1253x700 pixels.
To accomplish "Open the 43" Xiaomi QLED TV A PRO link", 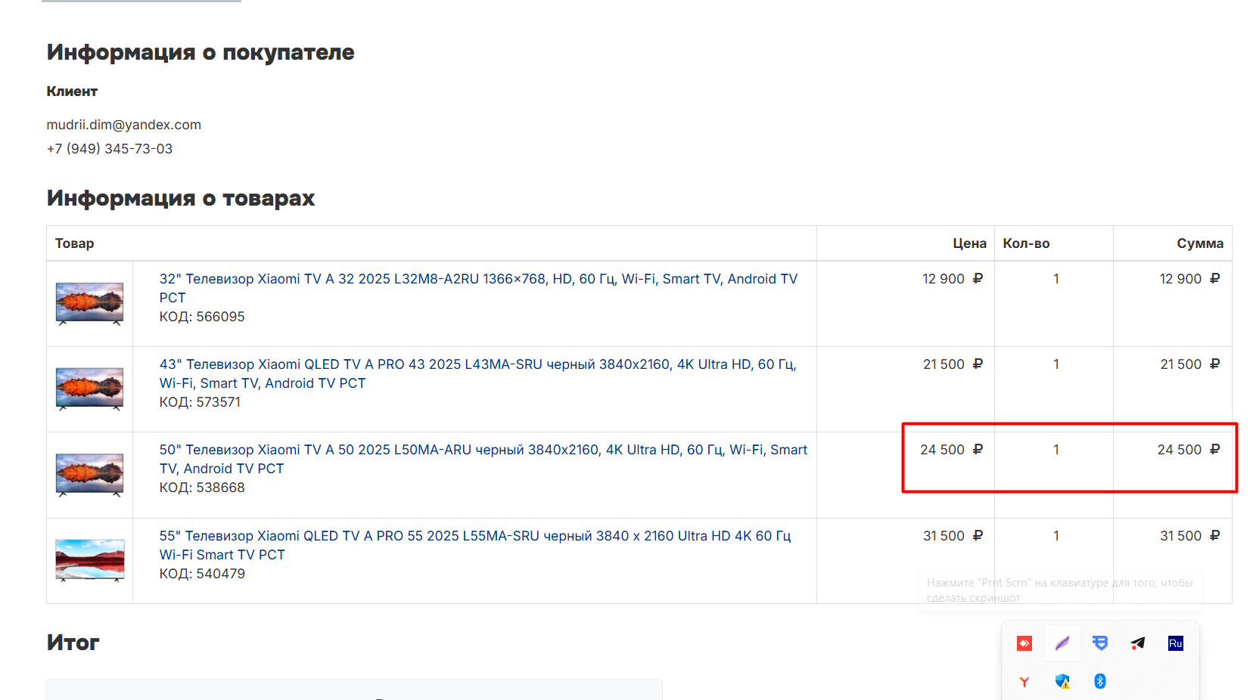I will (x=477, y=373).
